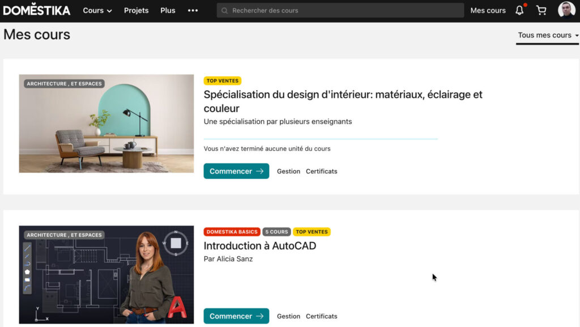
Task: Click the AutoCAD course thumbnail
Action: [x=106, y=275]
